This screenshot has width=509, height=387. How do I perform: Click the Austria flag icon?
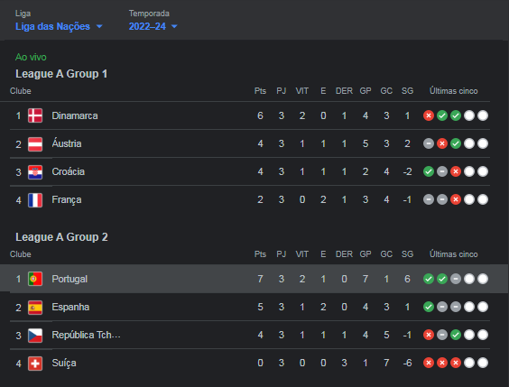[35, 143]
